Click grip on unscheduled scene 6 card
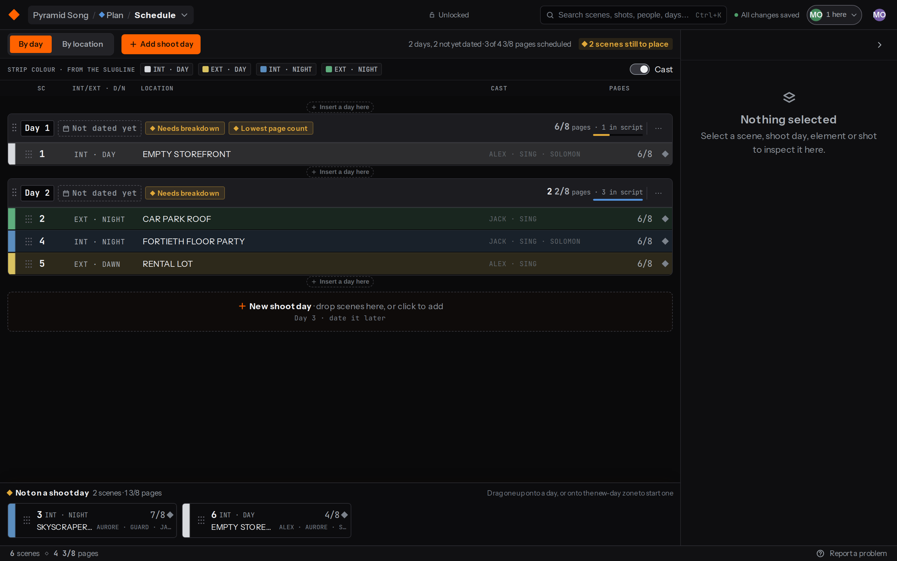 (201, 520)
